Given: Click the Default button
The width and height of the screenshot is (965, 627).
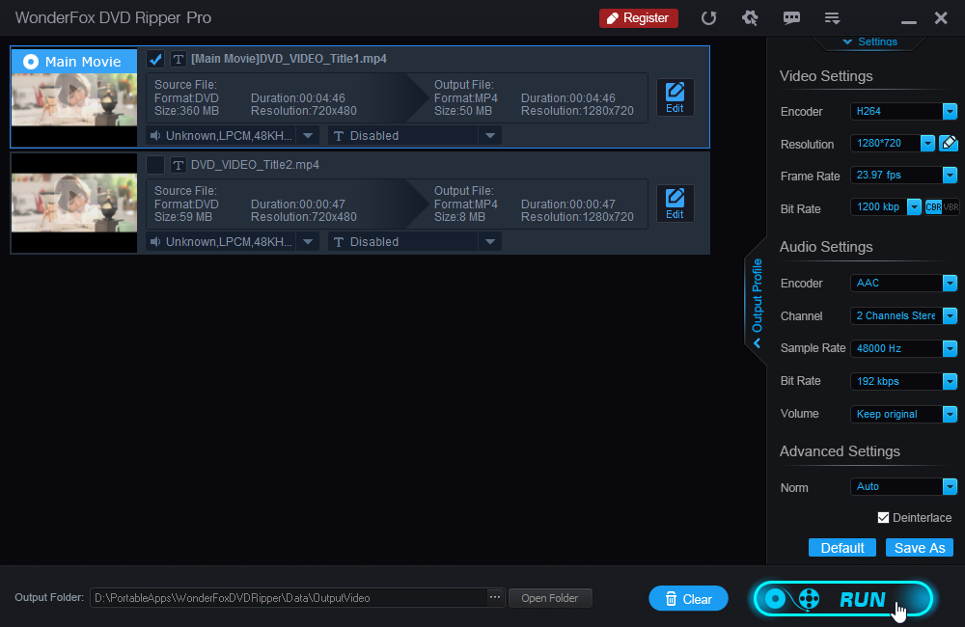Looking at the screenshot, I should [x=841, y=548].
